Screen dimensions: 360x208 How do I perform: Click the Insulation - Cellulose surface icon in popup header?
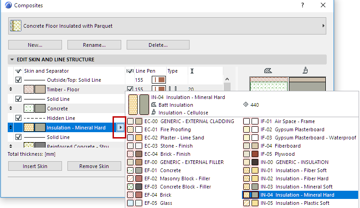154,112
